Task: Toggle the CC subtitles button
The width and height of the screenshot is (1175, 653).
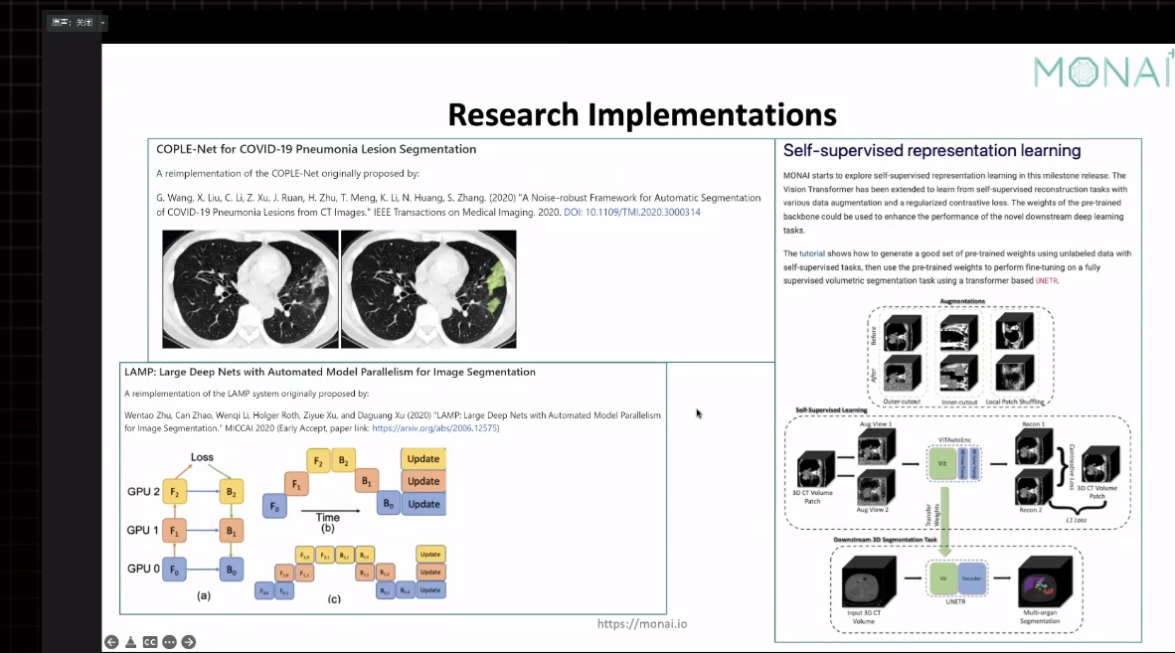Action: point(150,642)
